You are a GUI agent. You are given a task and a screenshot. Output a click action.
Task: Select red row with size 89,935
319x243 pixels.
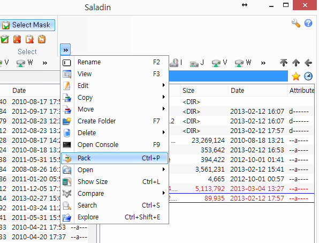click(242, 198)
